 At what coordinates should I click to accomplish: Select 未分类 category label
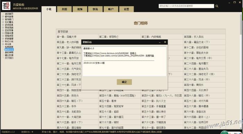[8, 44]
